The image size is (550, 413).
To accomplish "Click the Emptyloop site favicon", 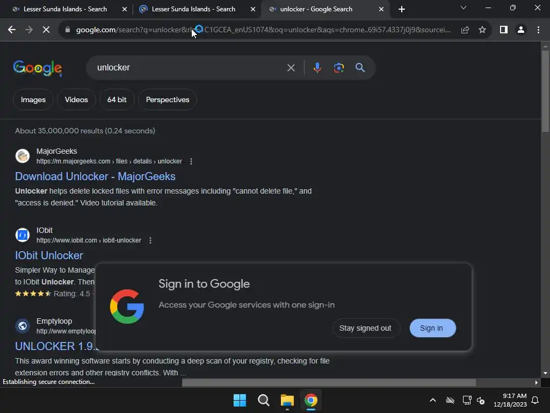I will pos(23,326).
